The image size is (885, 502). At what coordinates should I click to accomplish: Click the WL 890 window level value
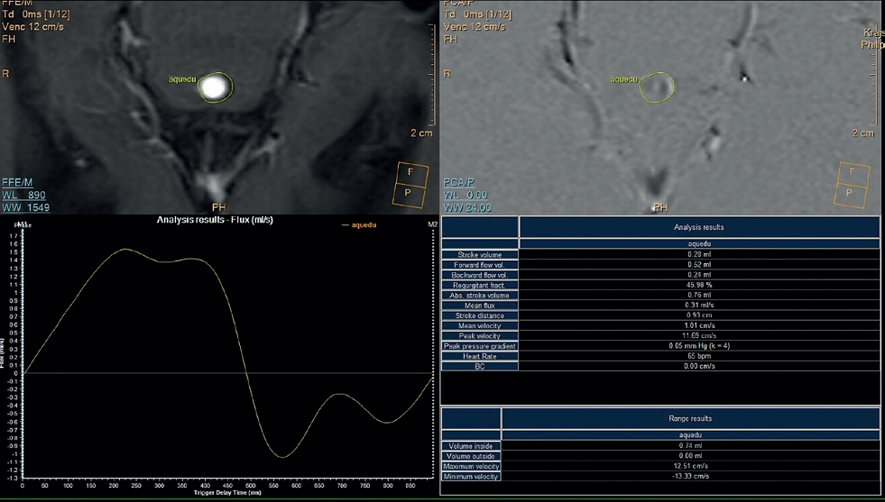pos(24,195)
